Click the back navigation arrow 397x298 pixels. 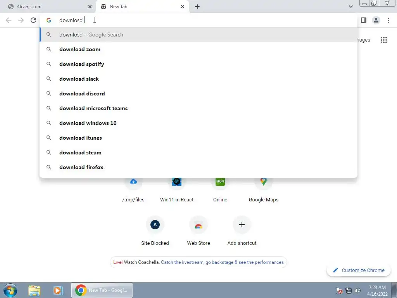pyautogui.click(x=9, y=20)
